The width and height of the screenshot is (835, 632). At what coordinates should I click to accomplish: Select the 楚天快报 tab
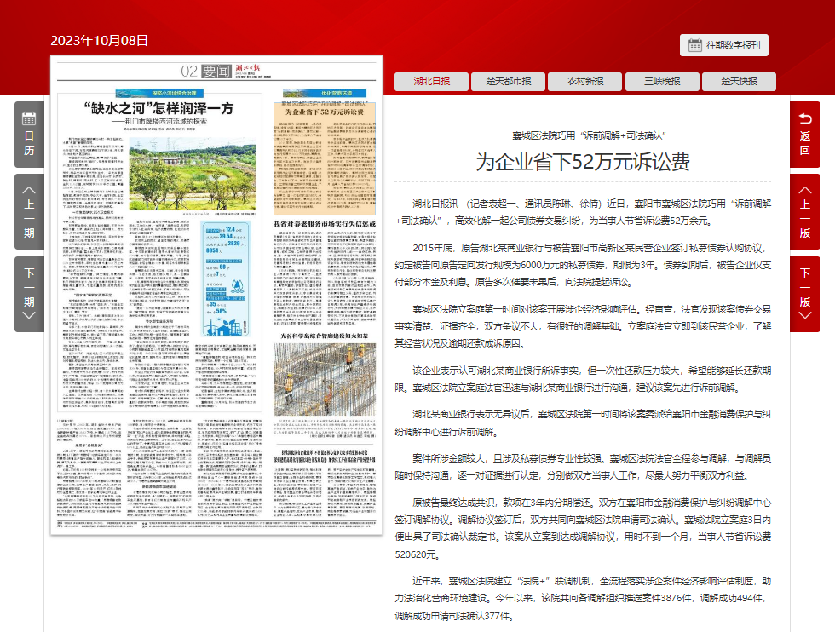[x=740, y=82]
